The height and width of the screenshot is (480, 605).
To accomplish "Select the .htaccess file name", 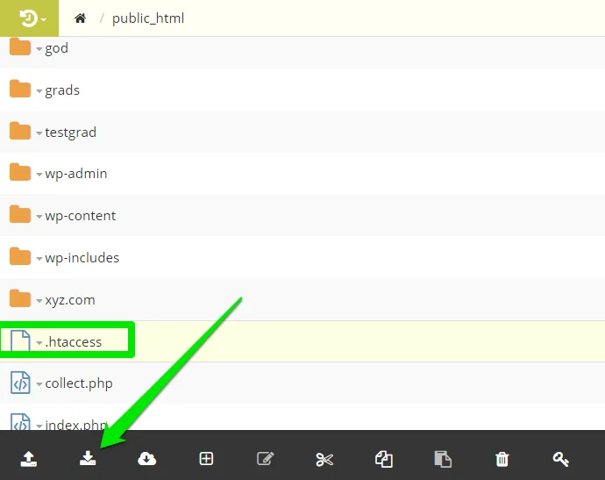I will [x=74, y=342].
